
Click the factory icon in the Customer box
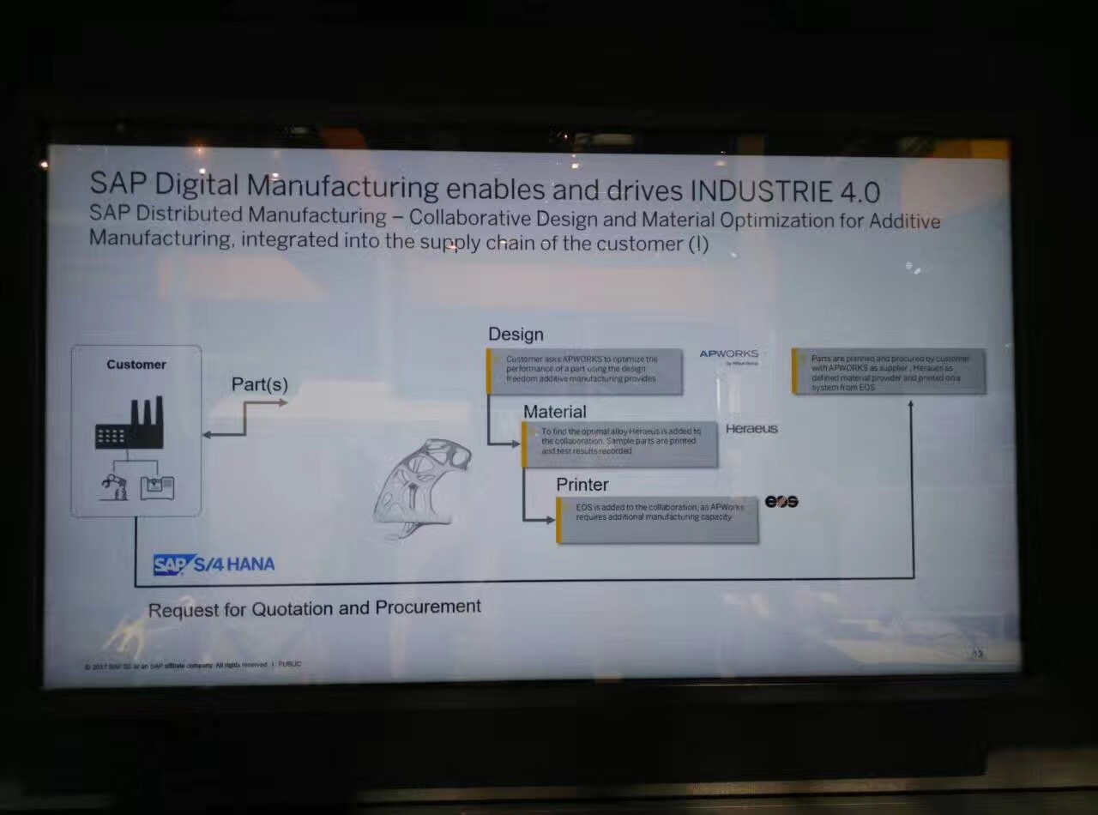pyautogui.click(x=129, y=424)
